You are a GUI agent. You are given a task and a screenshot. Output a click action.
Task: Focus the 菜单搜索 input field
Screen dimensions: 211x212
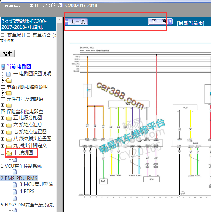click(28, 46)
